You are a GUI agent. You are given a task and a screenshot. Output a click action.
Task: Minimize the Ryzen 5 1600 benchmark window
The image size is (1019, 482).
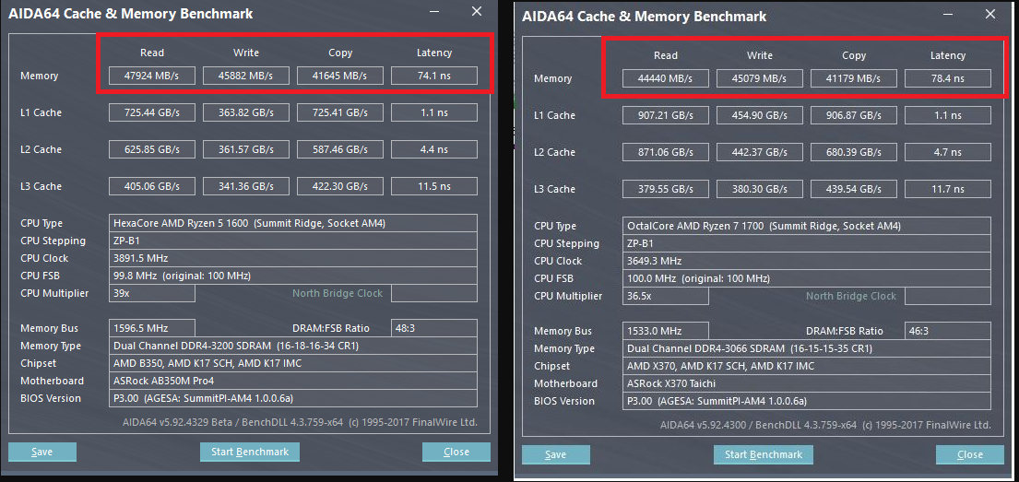(435, 12)
